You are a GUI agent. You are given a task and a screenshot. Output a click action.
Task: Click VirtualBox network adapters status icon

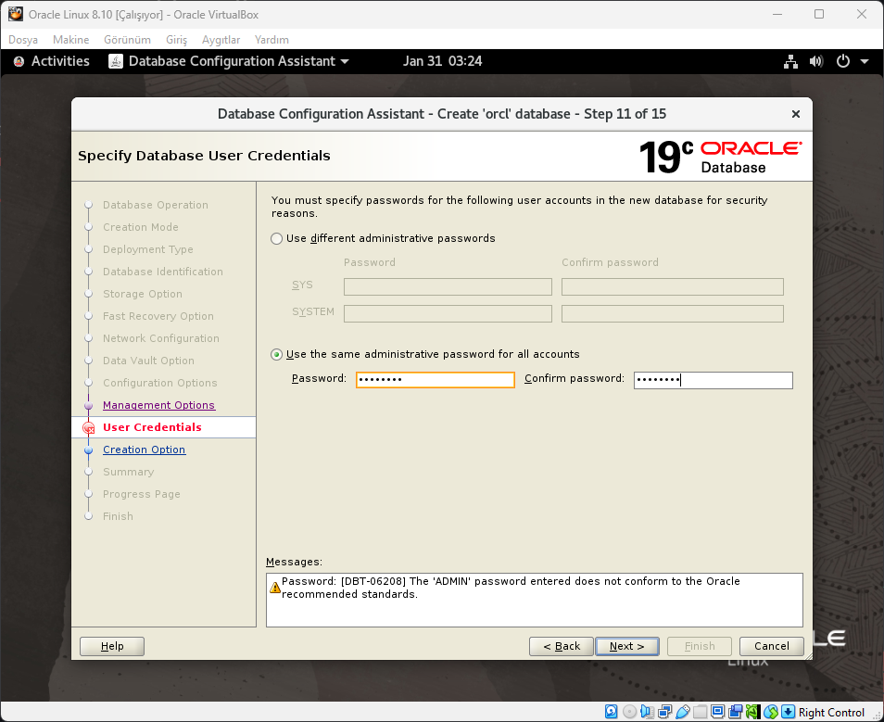click(665, 712)
